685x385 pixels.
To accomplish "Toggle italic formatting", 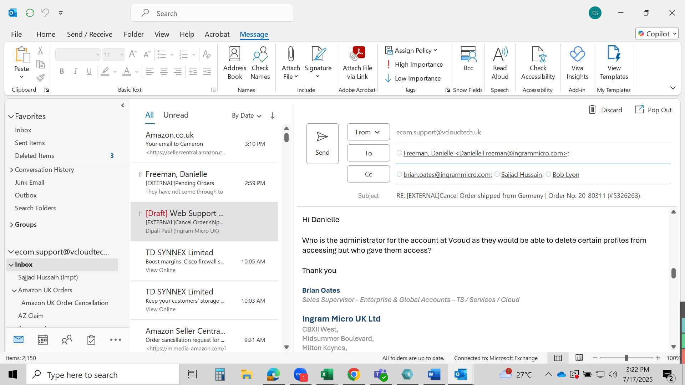I will point(76,72).
